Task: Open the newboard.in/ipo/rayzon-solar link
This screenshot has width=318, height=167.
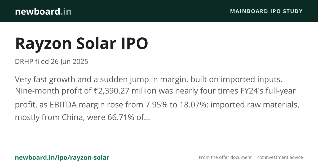Action: [62, 157]
